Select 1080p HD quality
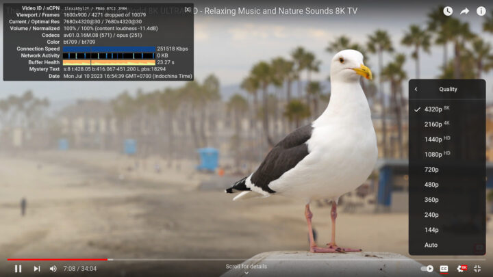The image size is (493, 277). pyautogui.click(x=447, y=154)
